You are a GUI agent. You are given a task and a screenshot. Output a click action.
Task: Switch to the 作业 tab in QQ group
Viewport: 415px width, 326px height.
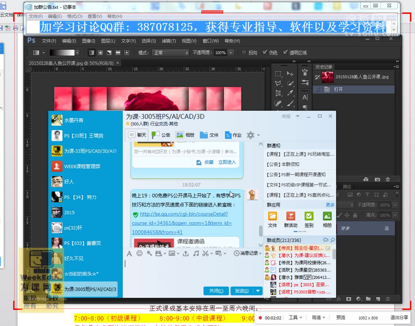click(233, 135)
